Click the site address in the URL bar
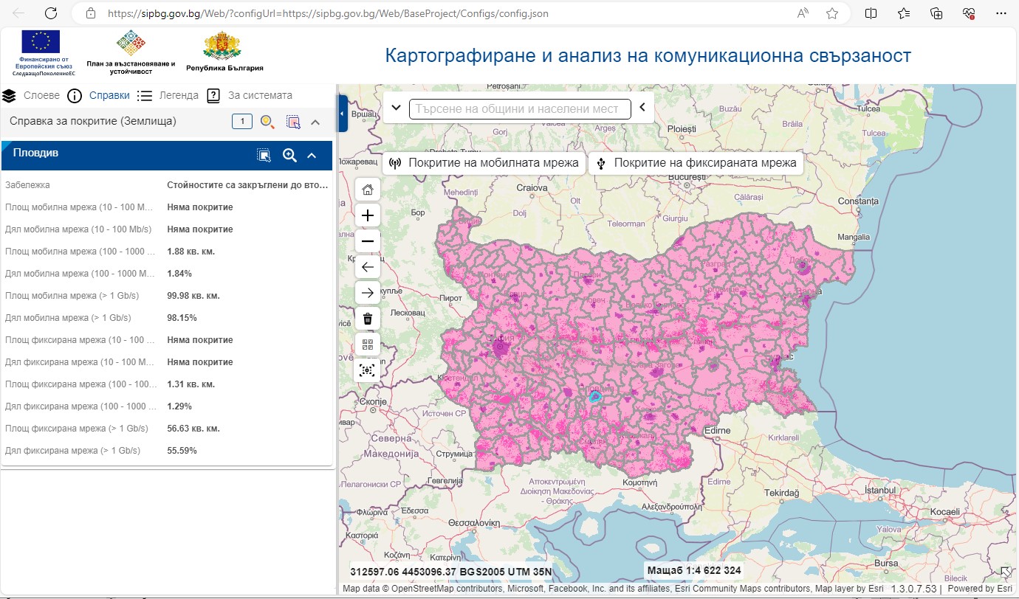The height and width of the screenshot is (599, 1019). tap(328, 13)
